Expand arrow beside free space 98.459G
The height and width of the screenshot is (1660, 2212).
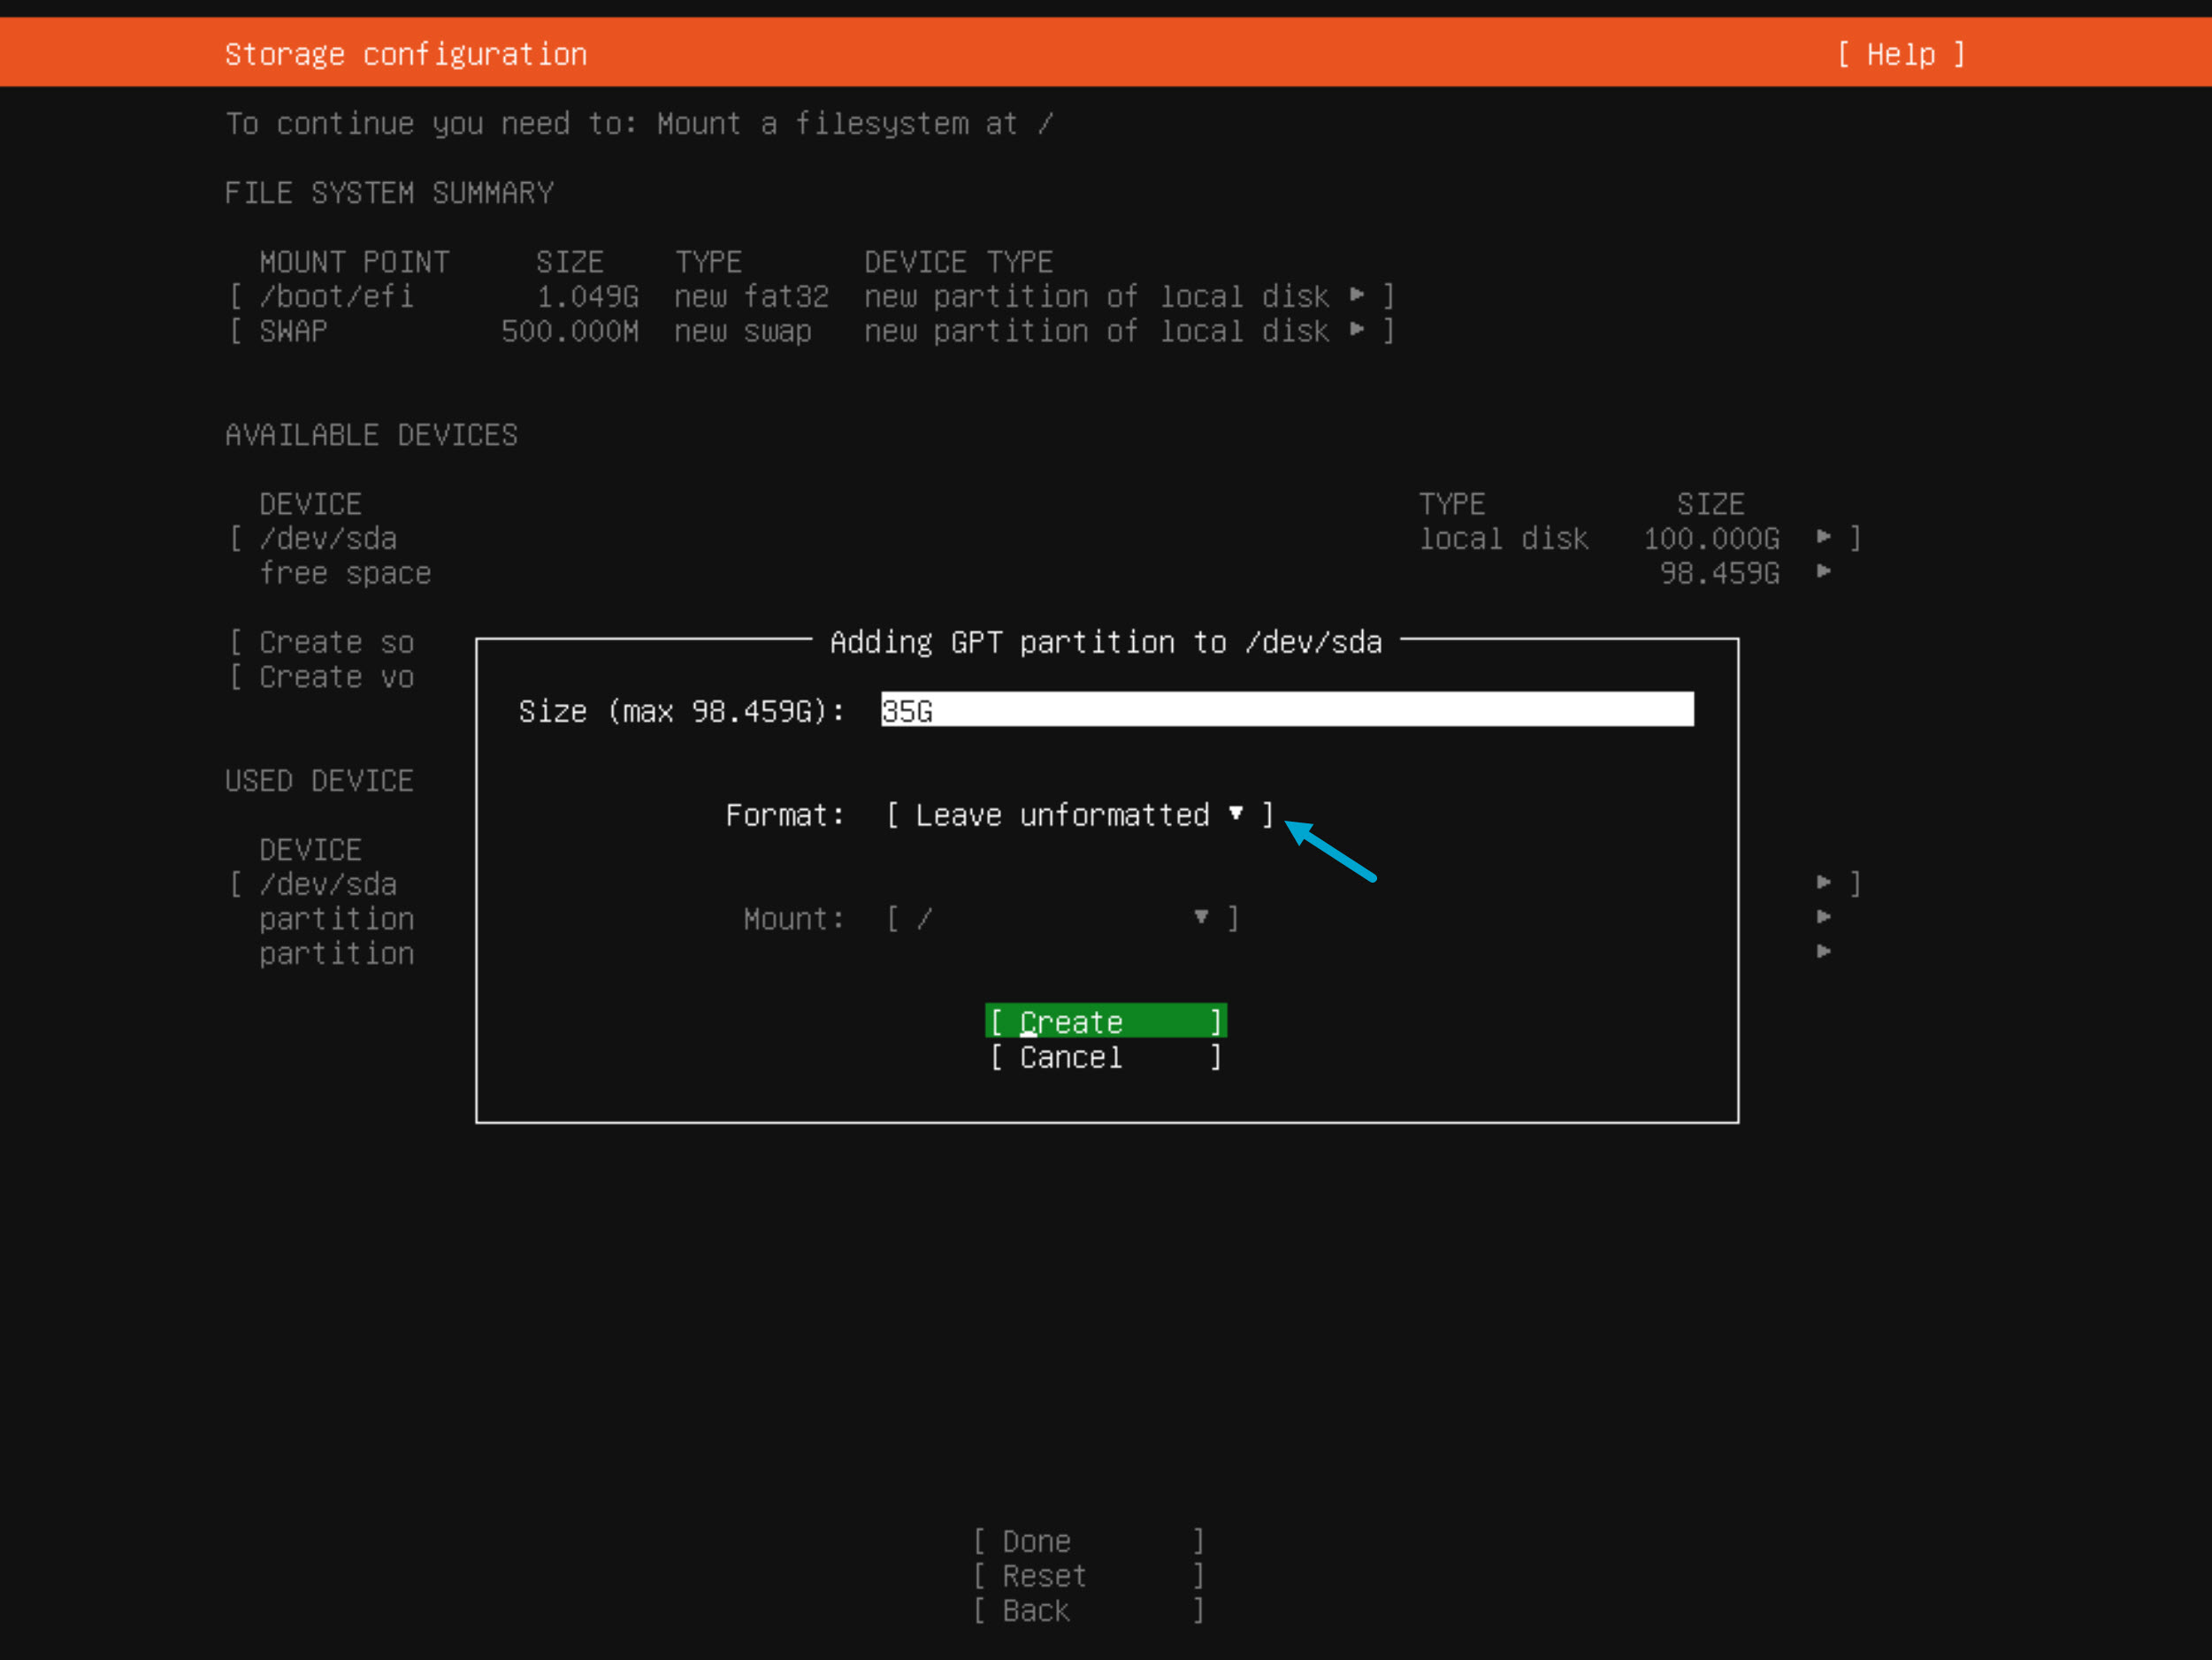tap(1824, 571)
